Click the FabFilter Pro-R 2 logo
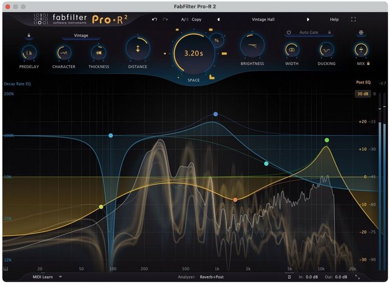 pyautogui.click(x=81, y=19)
